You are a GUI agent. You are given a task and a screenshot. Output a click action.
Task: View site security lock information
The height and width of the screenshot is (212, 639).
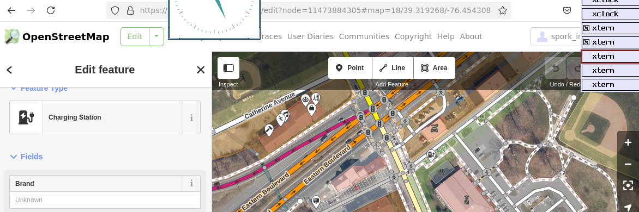[130, 10]
